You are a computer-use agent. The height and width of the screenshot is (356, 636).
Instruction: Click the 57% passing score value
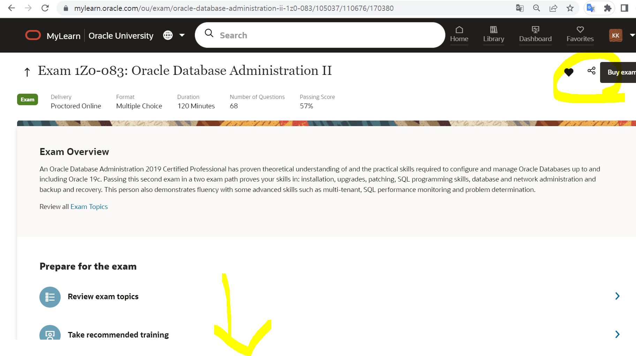pyautogui.click(x=306, y=106)
